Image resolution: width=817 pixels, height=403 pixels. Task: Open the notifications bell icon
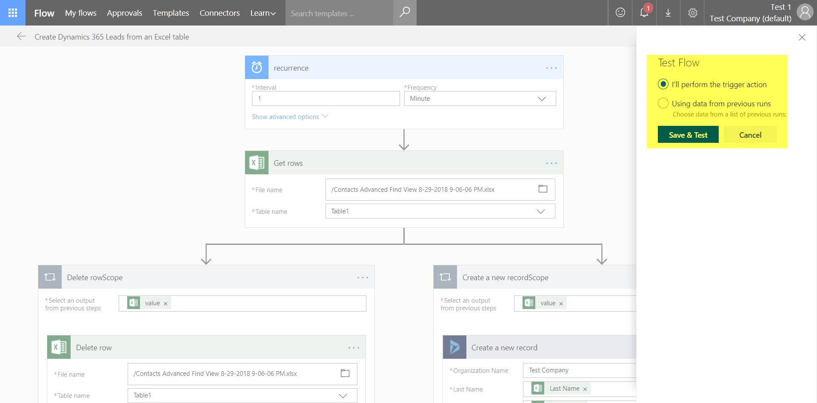coord(644,13)
